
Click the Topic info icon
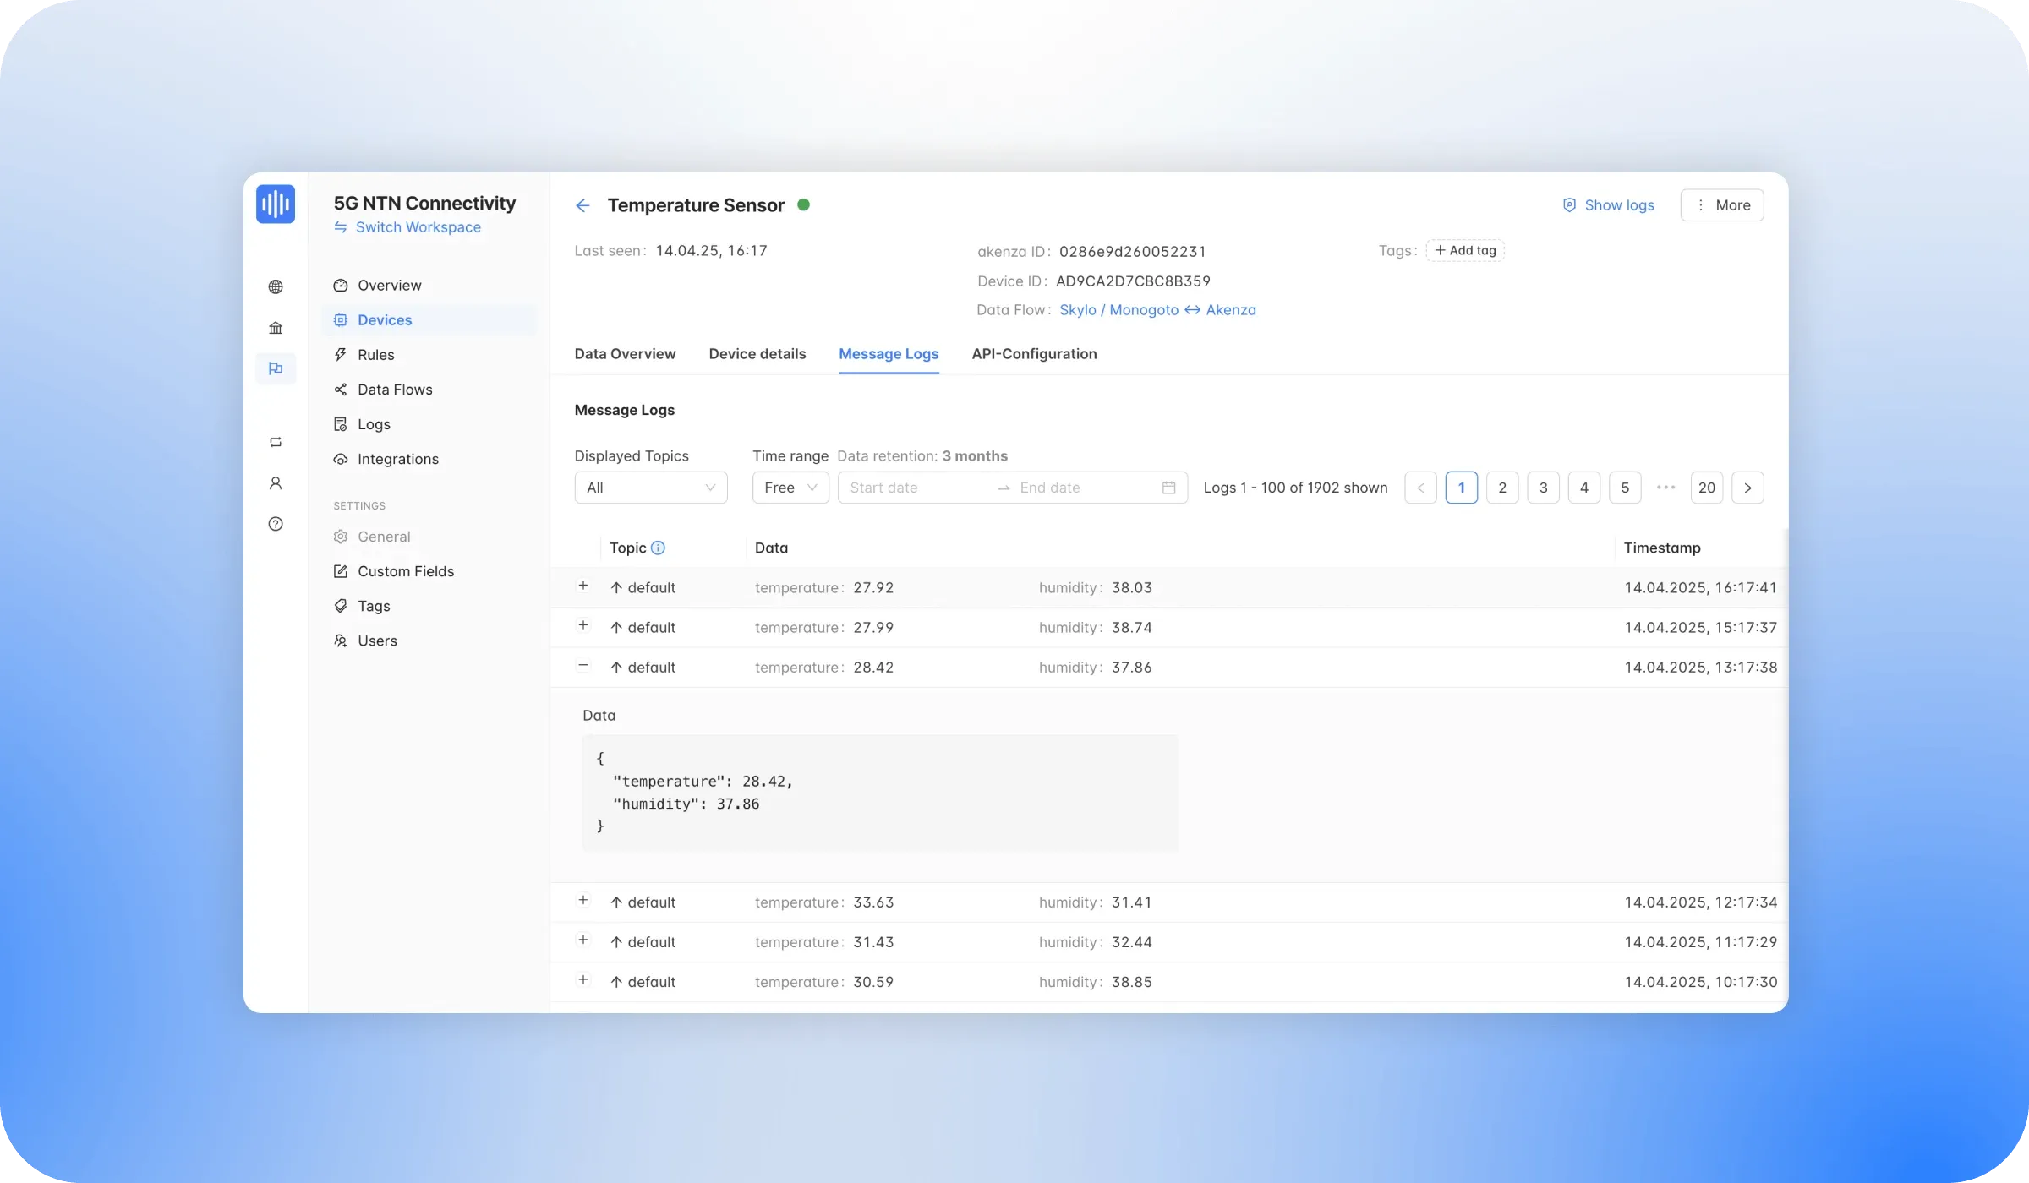[658, 548]
